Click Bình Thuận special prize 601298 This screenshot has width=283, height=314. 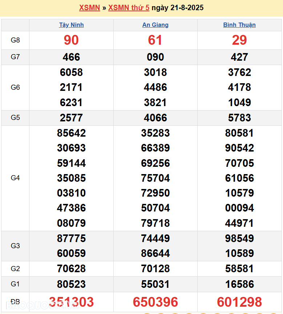pyautogui.click(x=239, y=302)
